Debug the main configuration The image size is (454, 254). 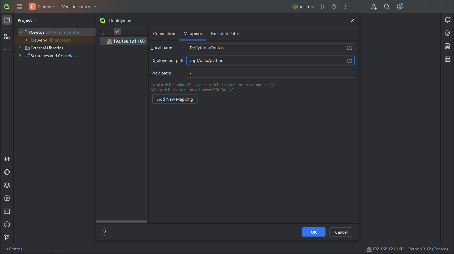click(x=334, y=7)
